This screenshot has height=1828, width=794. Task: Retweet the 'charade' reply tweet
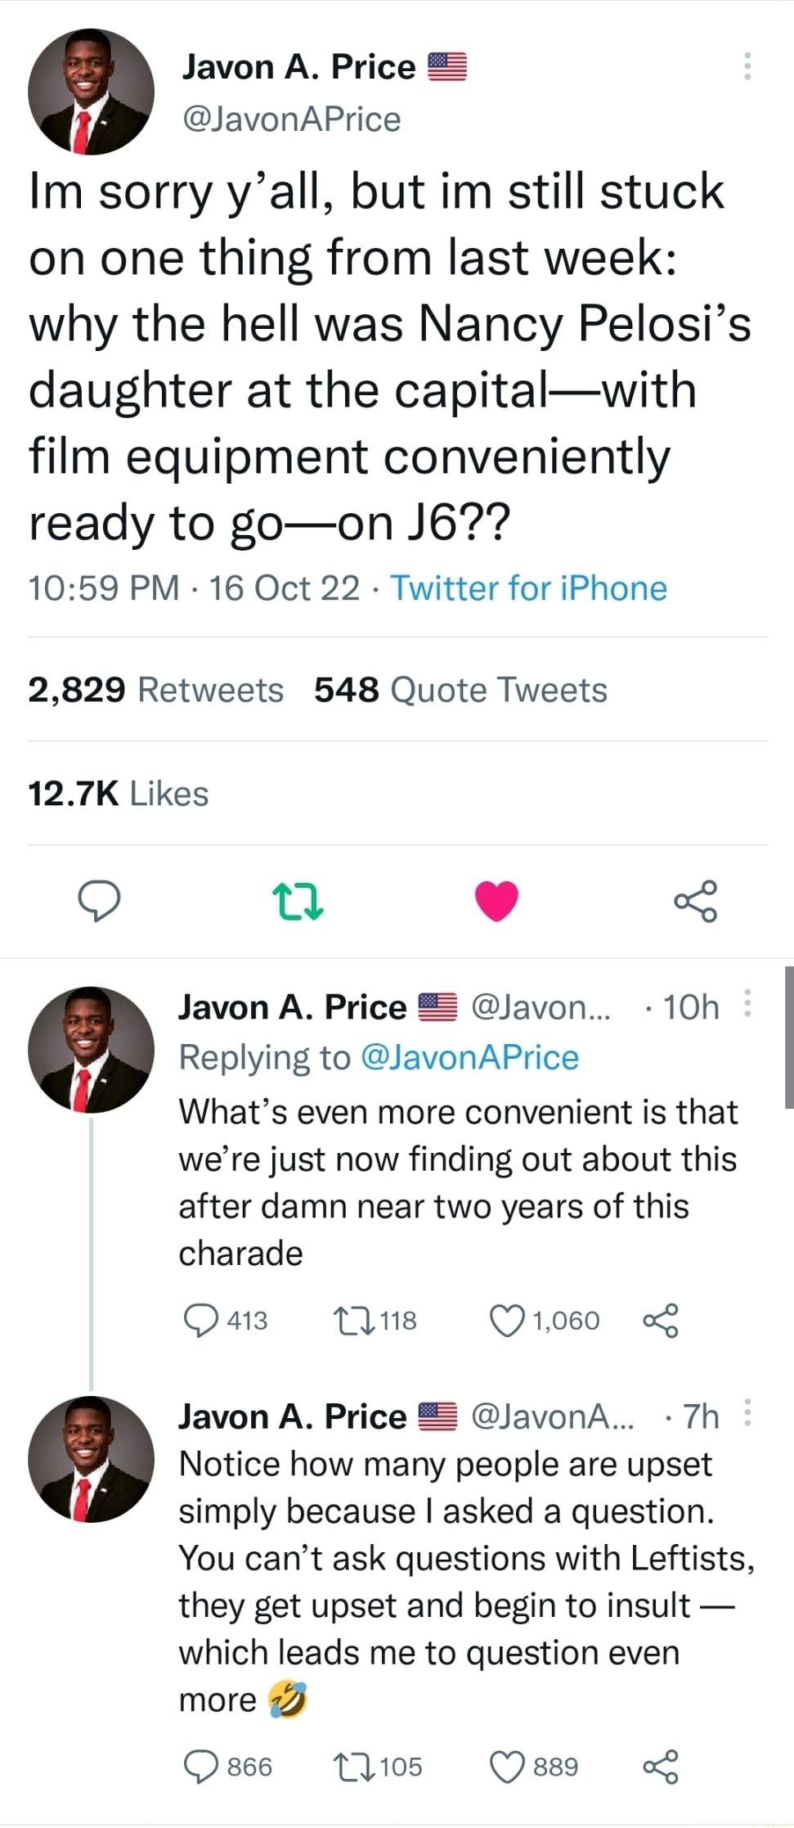[x=354, y=1320]
